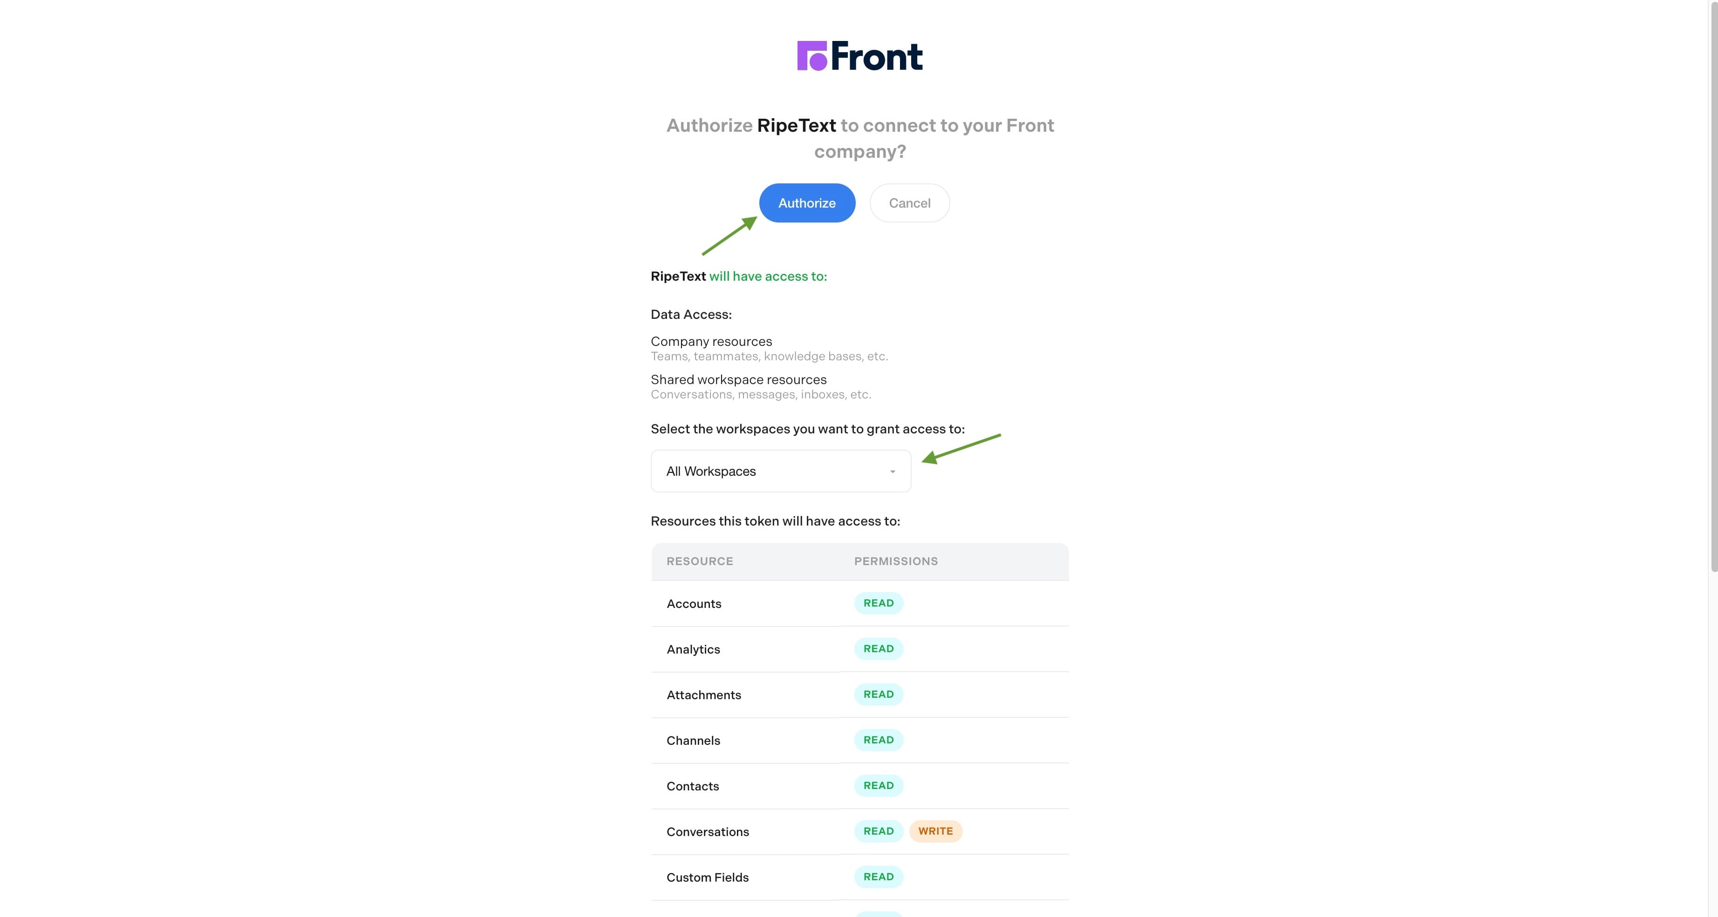The image size is (1718, 917).
Task: Click the green RipeText access text
Action: pyautogui.click(x=767, y=276)
